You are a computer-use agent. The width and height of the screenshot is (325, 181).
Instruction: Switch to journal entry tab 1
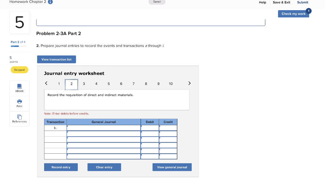[59, 84]
